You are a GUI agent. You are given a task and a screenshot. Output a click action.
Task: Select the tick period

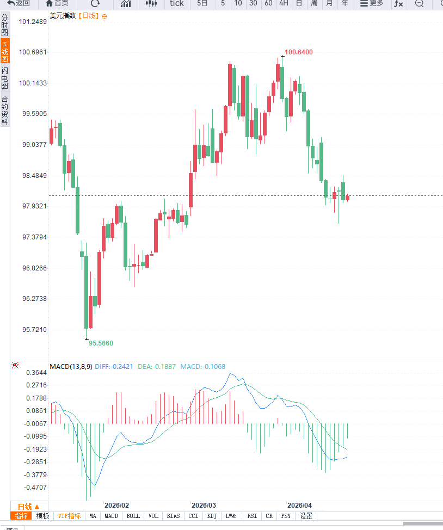[176, 3]
